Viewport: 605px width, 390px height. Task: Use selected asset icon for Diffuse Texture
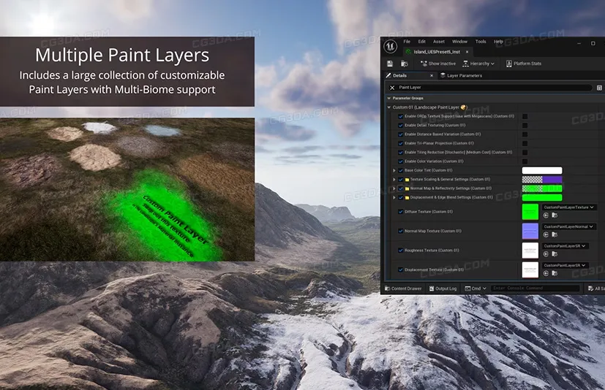pyautogui.click(x=546, y=215)
